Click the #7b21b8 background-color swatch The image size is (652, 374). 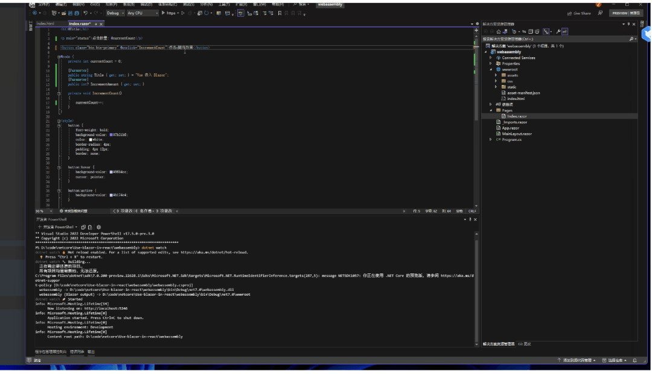[111, 134]
